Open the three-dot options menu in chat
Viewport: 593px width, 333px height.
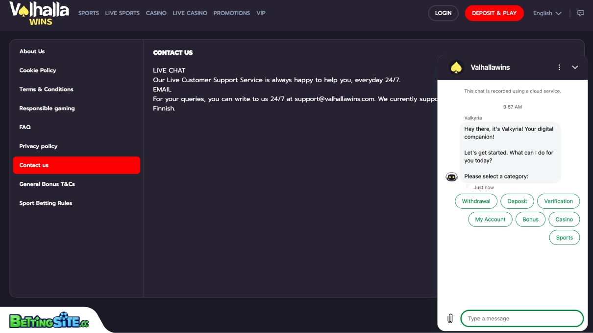click(559, 67)
